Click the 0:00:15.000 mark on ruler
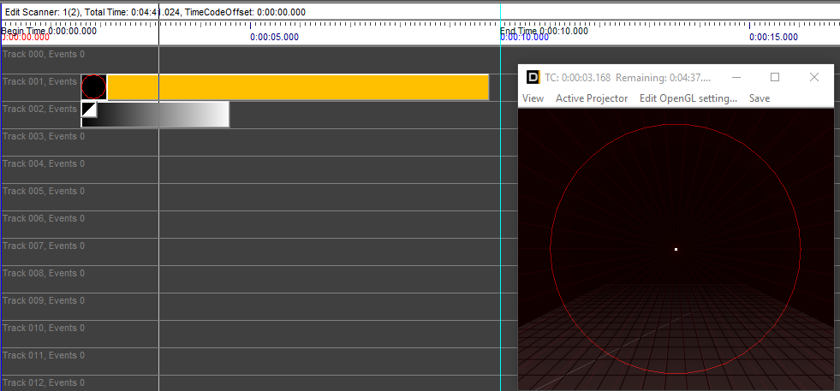 (x=773, y=37)
